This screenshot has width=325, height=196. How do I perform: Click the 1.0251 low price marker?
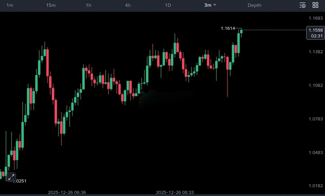point(20,181)
